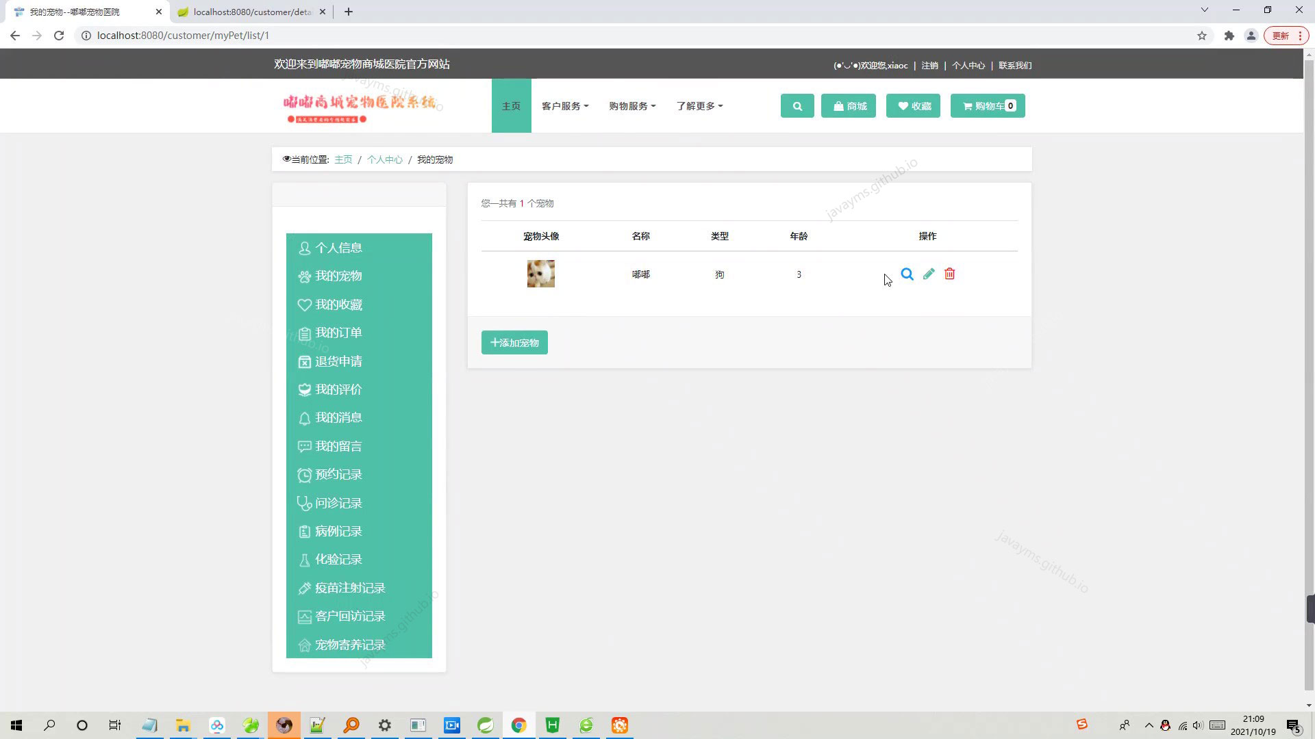Click the red trash delete-pet icon
This screenshot has height=739, width=1315.
coord(950,274)
